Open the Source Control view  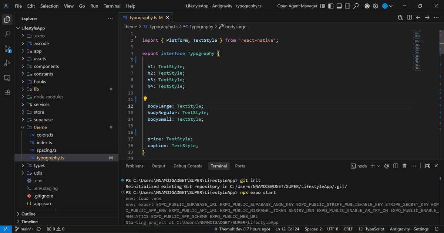[x=7, y=48]
